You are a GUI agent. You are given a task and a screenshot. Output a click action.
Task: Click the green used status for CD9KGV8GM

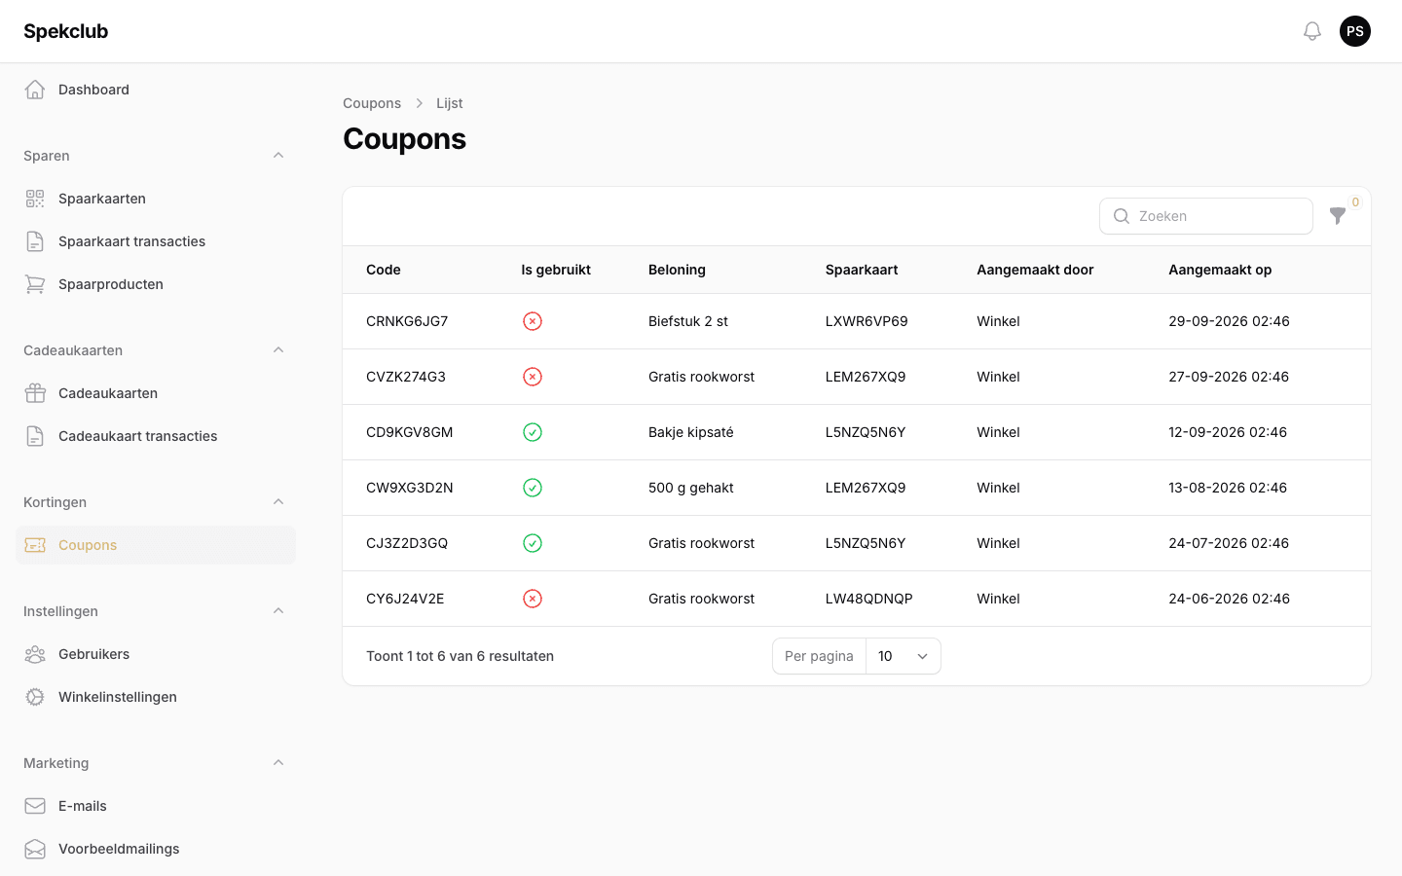coord(533,432)
